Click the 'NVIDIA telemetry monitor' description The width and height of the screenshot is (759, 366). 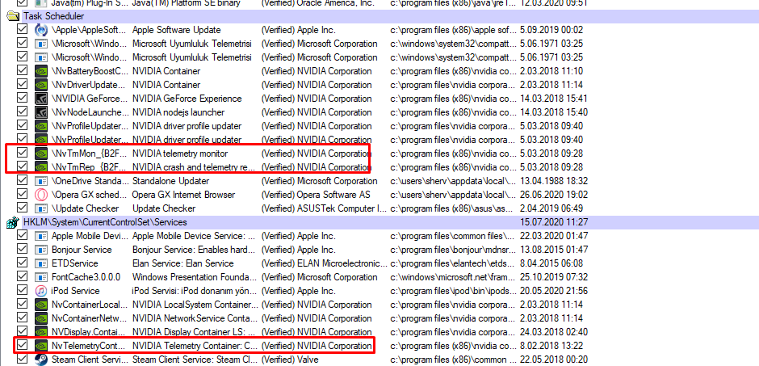point(180,154)
